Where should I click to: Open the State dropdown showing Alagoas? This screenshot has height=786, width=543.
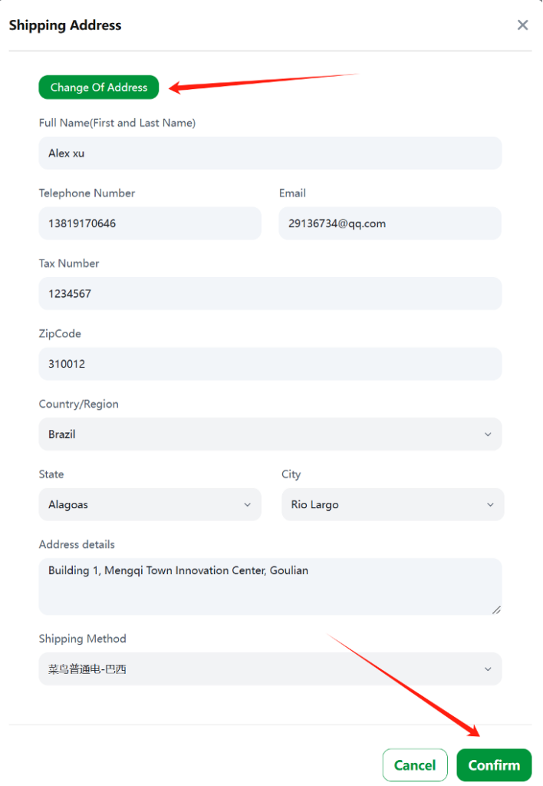[x=150, y=504]
